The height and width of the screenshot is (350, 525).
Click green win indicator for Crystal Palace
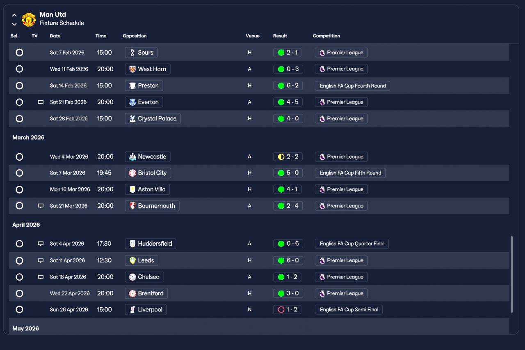(x=281, y=119)
